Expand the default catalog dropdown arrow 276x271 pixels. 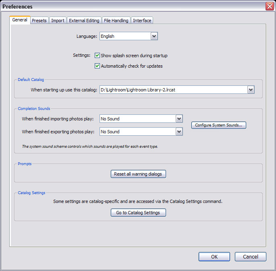[251, 90]
